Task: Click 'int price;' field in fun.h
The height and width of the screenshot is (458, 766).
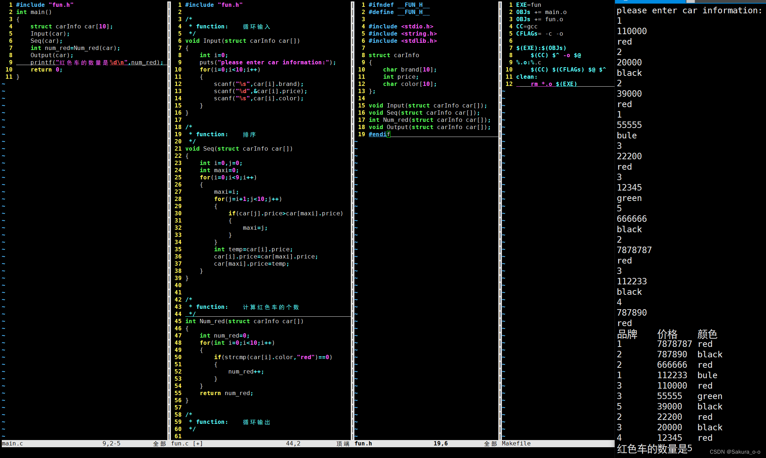Action: coord(400,77)
